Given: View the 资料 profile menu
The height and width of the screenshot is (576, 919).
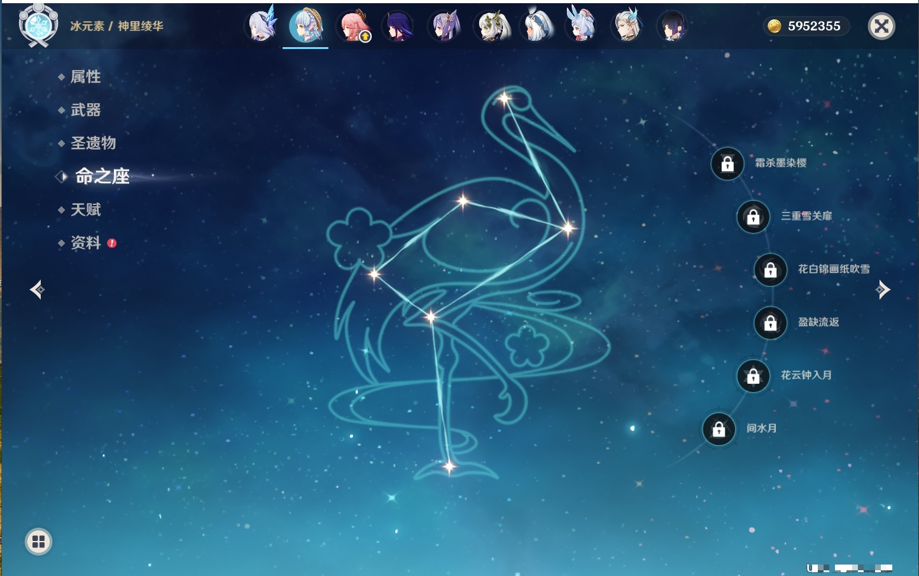Looking at the screenshot, I should [x=85, y=242].
